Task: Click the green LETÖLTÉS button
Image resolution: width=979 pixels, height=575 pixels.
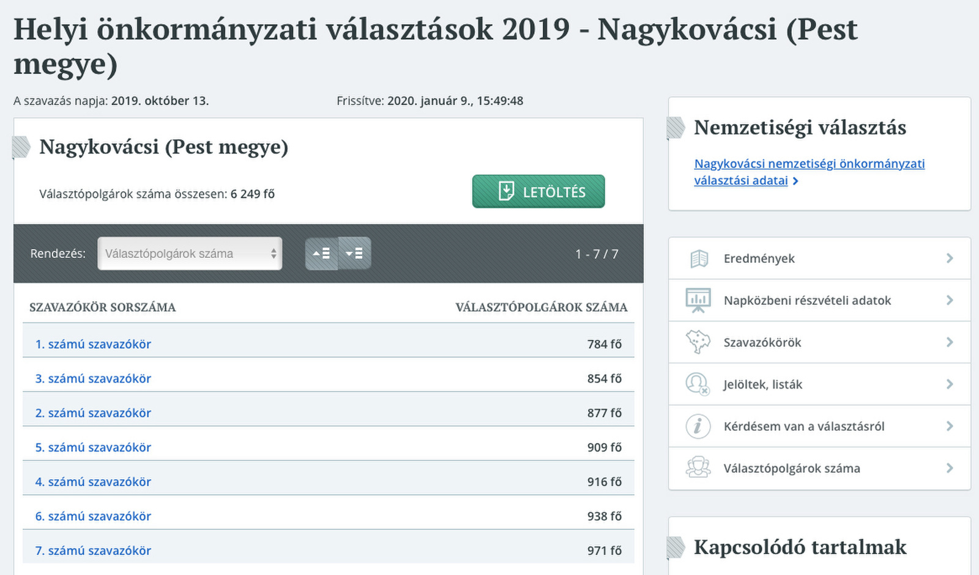Action: tap(538, 191)
